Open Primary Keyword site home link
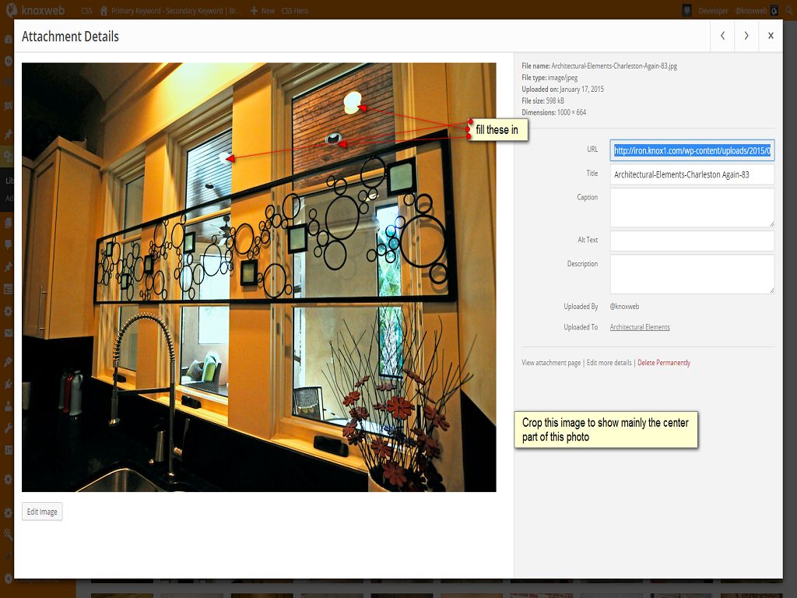The width and height of the screenshot is (797, 598). point(170,10)
